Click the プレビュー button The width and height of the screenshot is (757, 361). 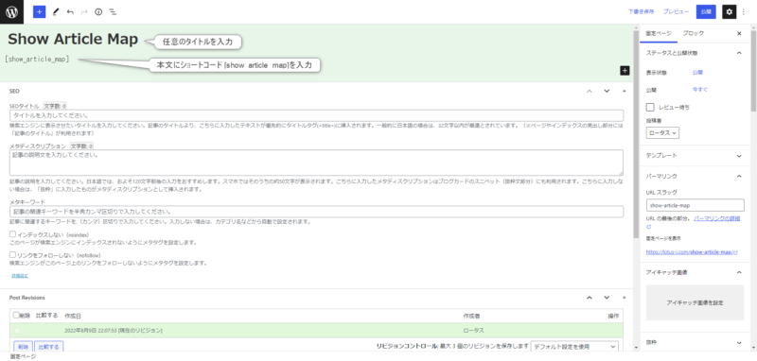tap(676, 11)
